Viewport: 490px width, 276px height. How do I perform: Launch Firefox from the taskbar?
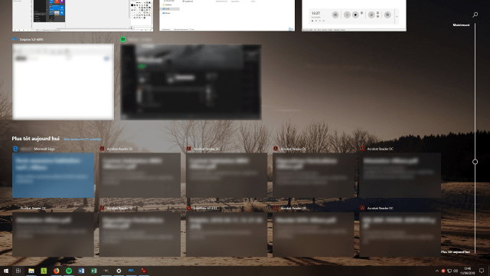point(56,271)
